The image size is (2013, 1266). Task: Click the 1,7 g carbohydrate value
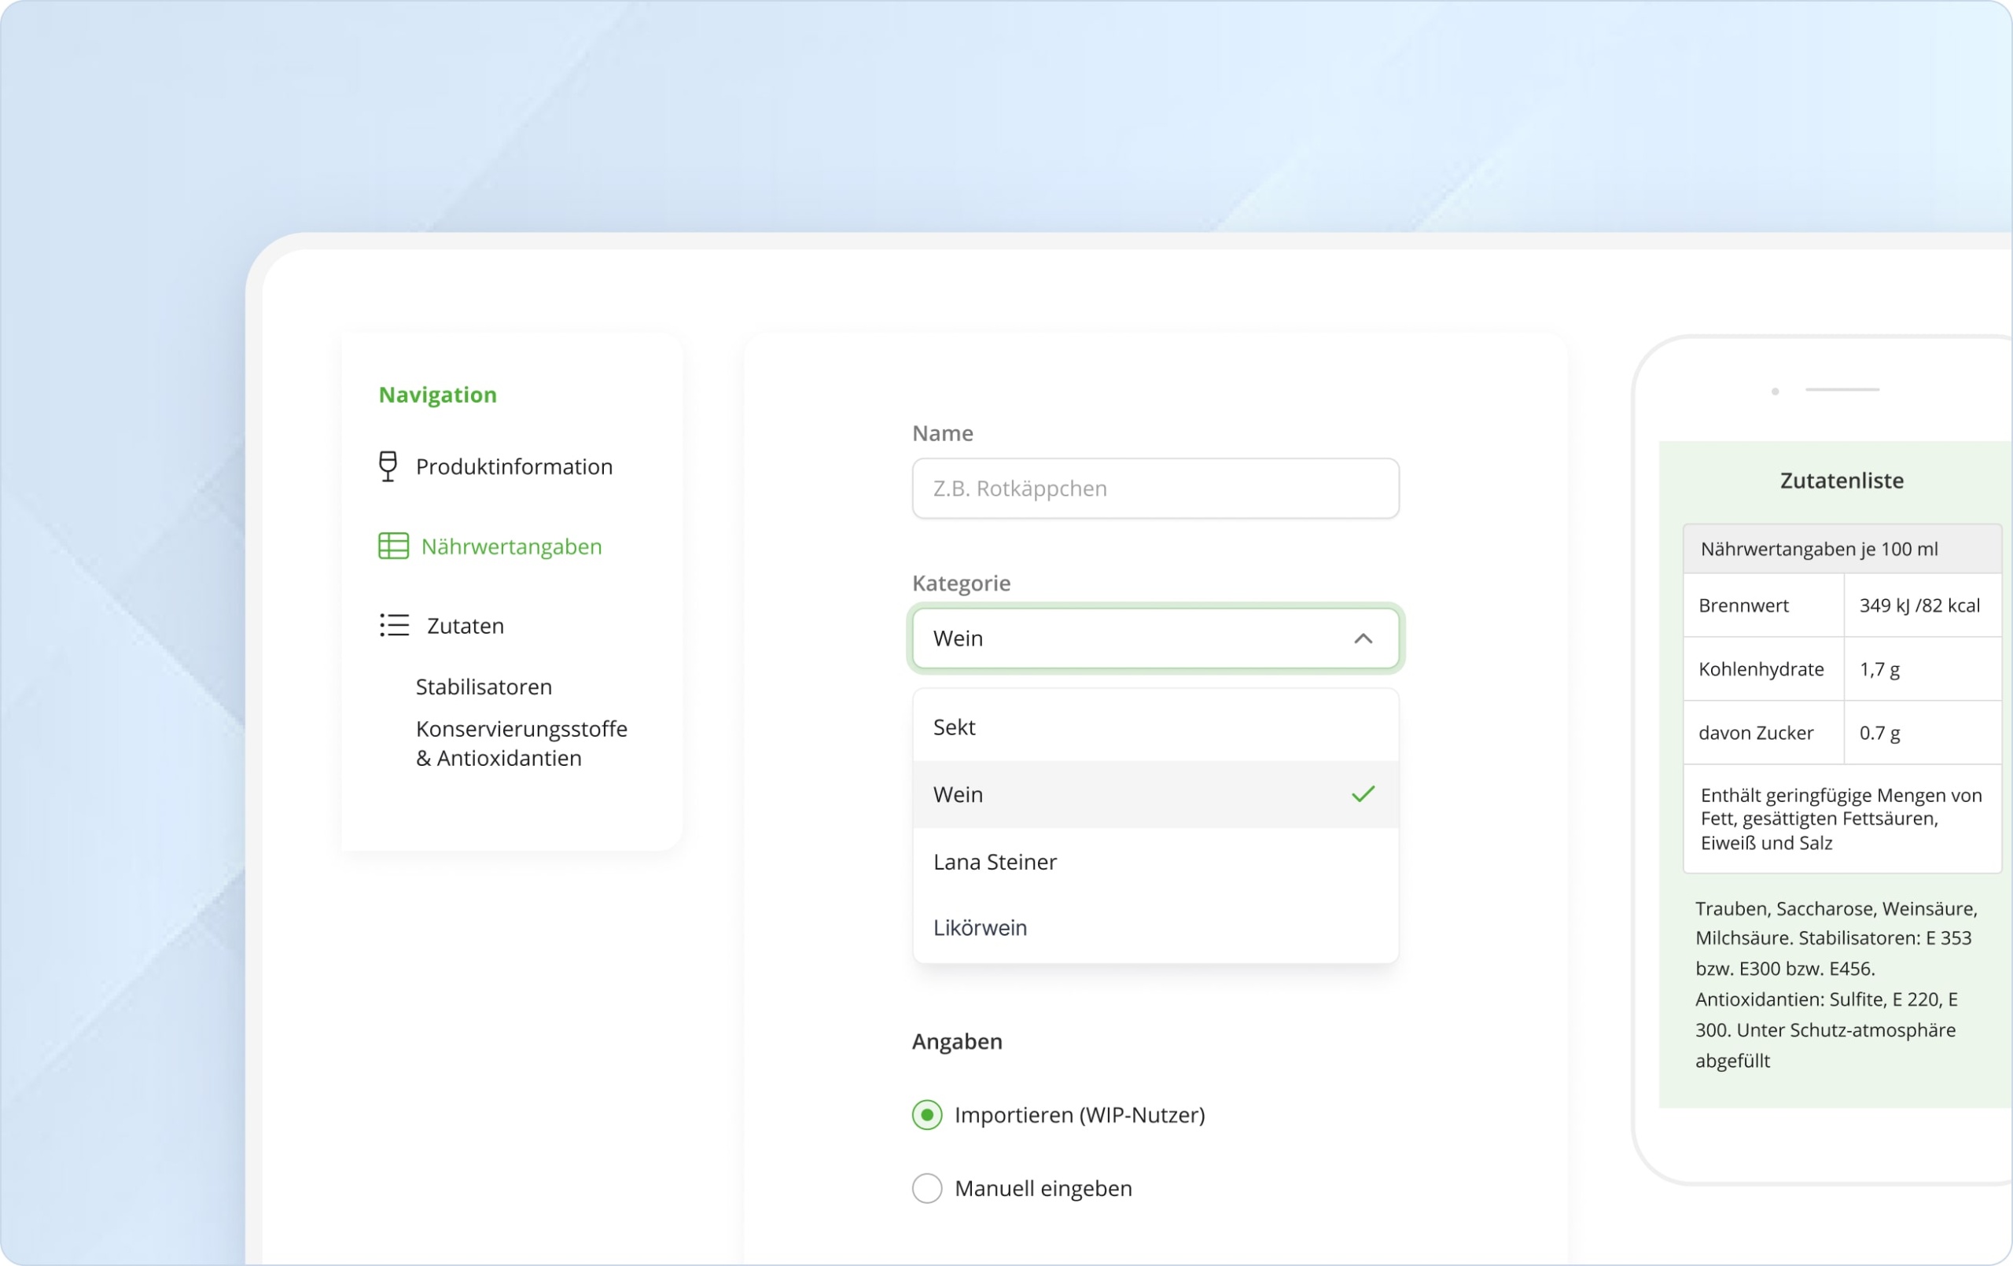point(1879,670)
